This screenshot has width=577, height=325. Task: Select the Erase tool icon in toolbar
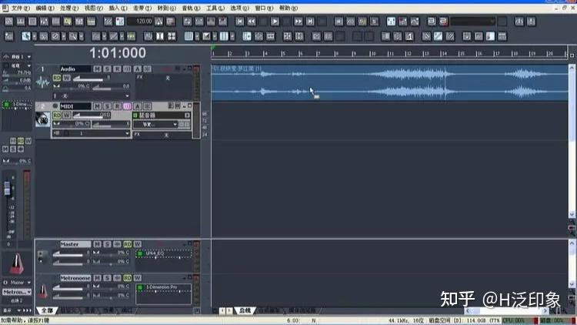tap(55, 36)
